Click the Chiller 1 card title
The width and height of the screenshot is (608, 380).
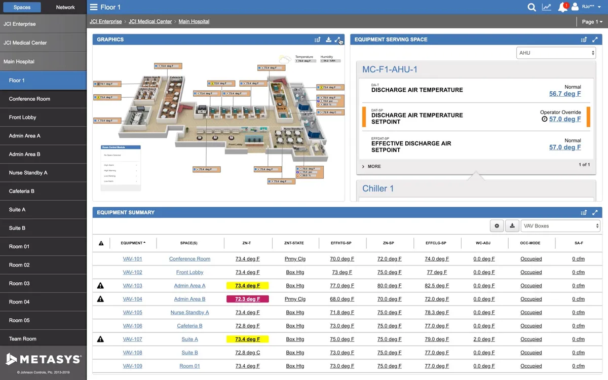378,188
